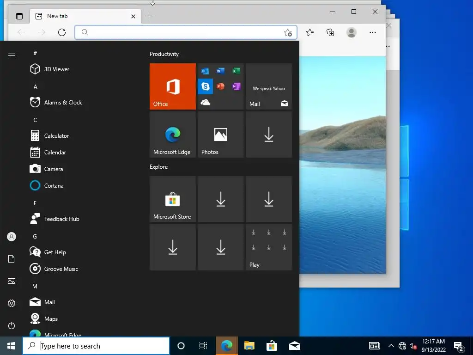Open Mail from the taskbar
Viewport: 473px width, 355px height.
point(294,346)
